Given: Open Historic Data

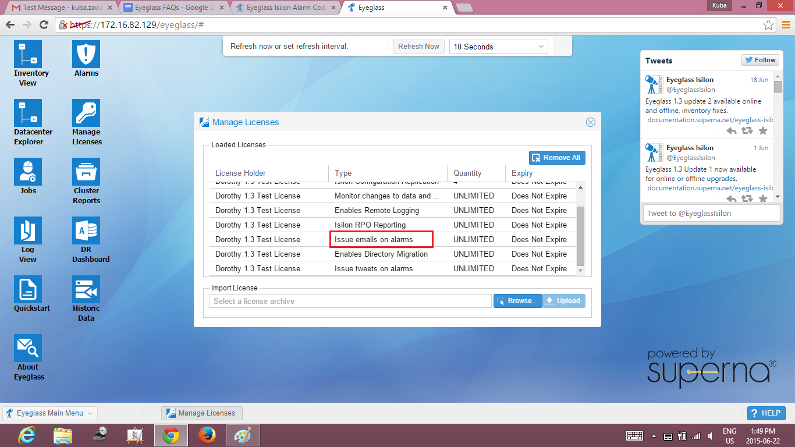Looking at the screenshot, I should (86, 299).
